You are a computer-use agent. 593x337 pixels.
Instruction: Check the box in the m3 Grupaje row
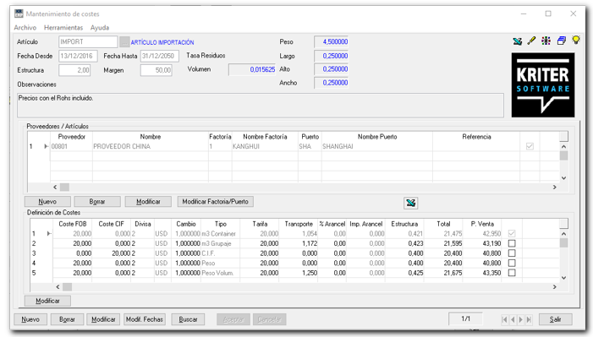(x=512, y=243)
